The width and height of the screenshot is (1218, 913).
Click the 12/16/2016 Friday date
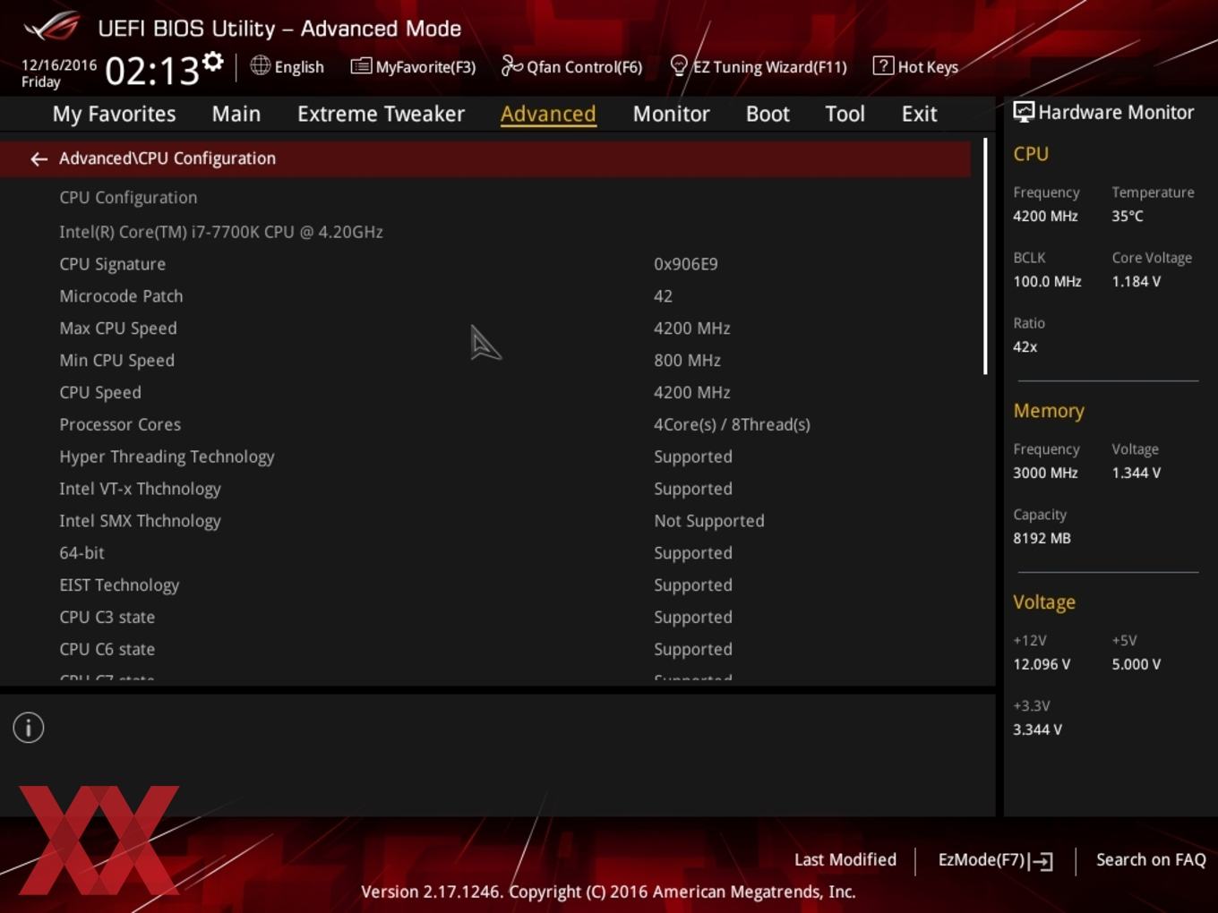pos(58,73)
